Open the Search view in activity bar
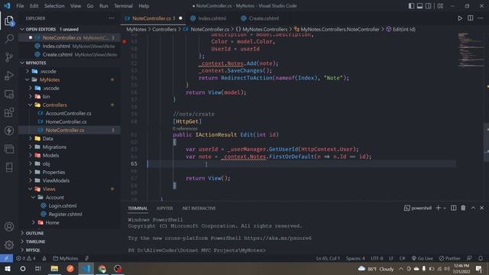This screenshot has height=275, width=489. pyautogui.click(x=9, y=39)
